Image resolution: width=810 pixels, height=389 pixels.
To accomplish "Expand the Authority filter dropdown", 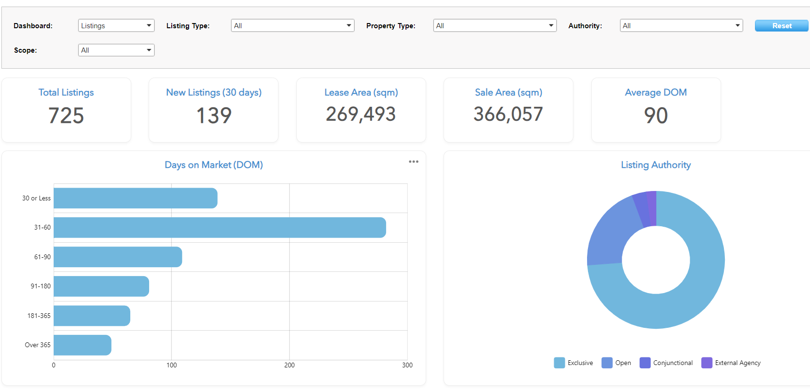I will pos(681,26).
